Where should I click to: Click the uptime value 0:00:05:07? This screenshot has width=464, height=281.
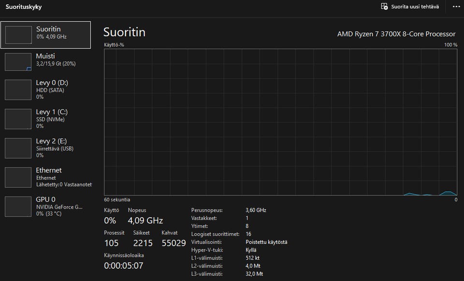[x=124, y=266]
